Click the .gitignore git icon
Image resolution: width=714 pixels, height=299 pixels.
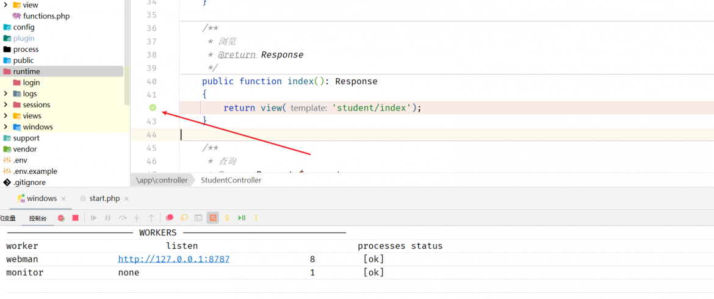7,182
